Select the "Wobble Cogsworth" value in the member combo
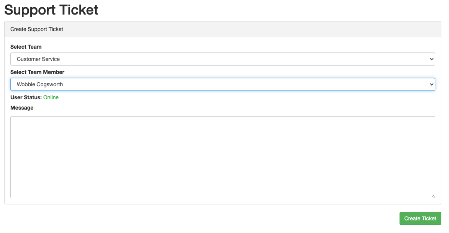Screen dimensions: 449x233 (40, 84)
